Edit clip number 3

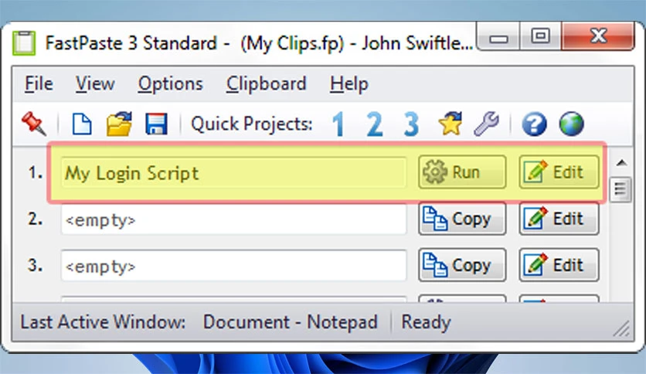coord(559,265)
